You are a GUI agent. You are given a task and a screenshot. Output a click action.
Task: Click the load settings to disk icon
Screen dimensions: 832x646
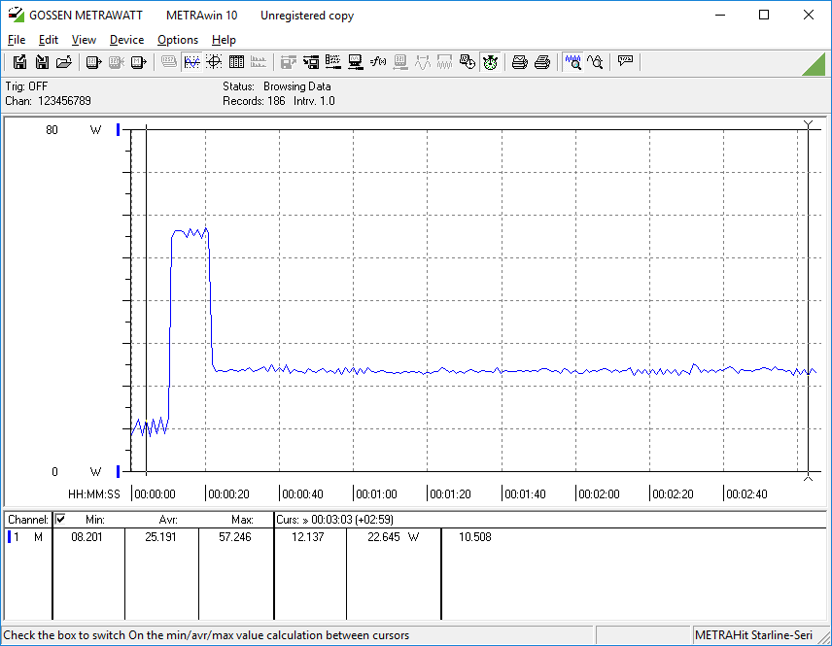click(x=311, y=62)
